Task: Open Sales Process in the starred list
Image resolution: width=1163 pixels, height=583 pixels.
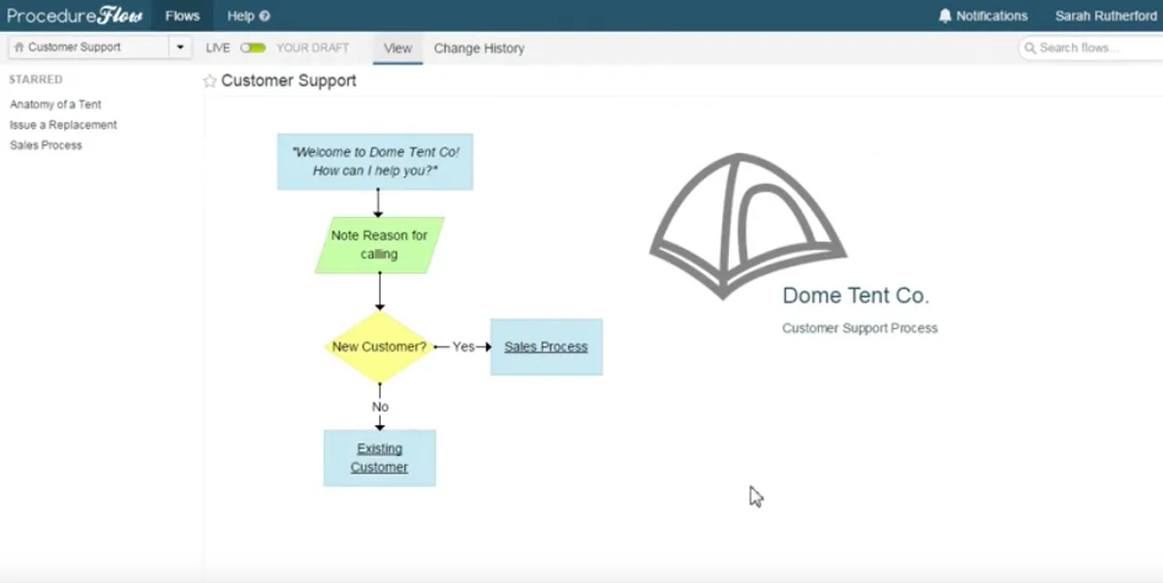Action: (x=46, y=145)
